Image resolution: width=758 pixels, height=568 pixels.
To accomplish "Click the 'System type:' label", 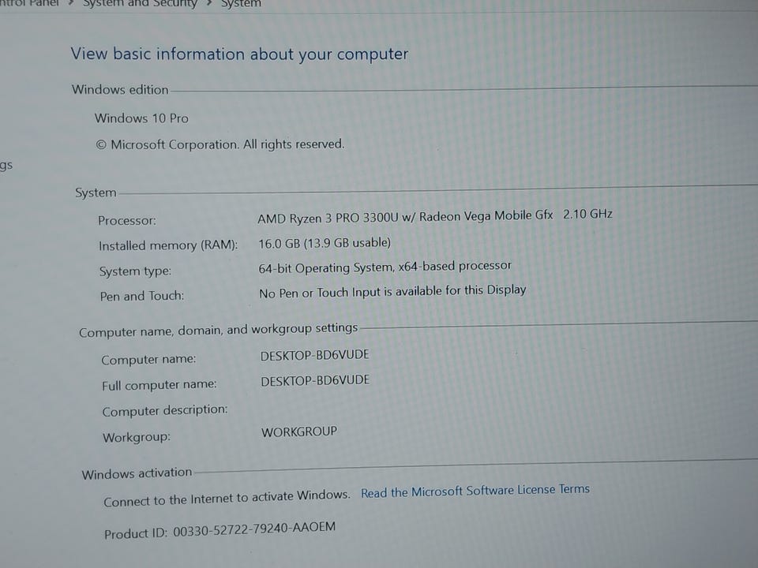I will [135, 271].
